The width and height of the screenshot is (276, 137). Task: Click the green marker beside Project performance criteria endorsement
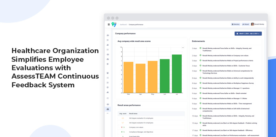200,60
